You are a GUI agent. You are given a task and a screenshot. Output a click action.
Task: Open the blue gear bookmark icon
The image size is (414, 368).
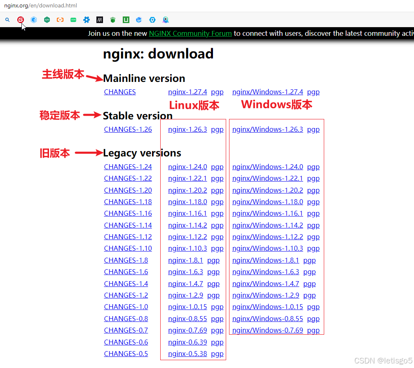tap(87, 20)
